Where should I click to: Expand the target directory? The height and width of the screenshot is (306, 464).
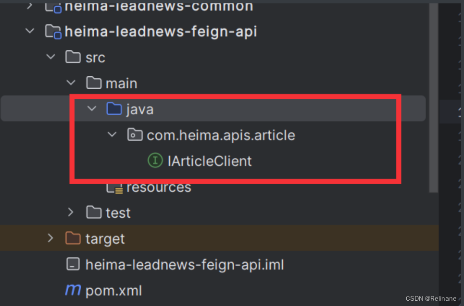[50, 238]
